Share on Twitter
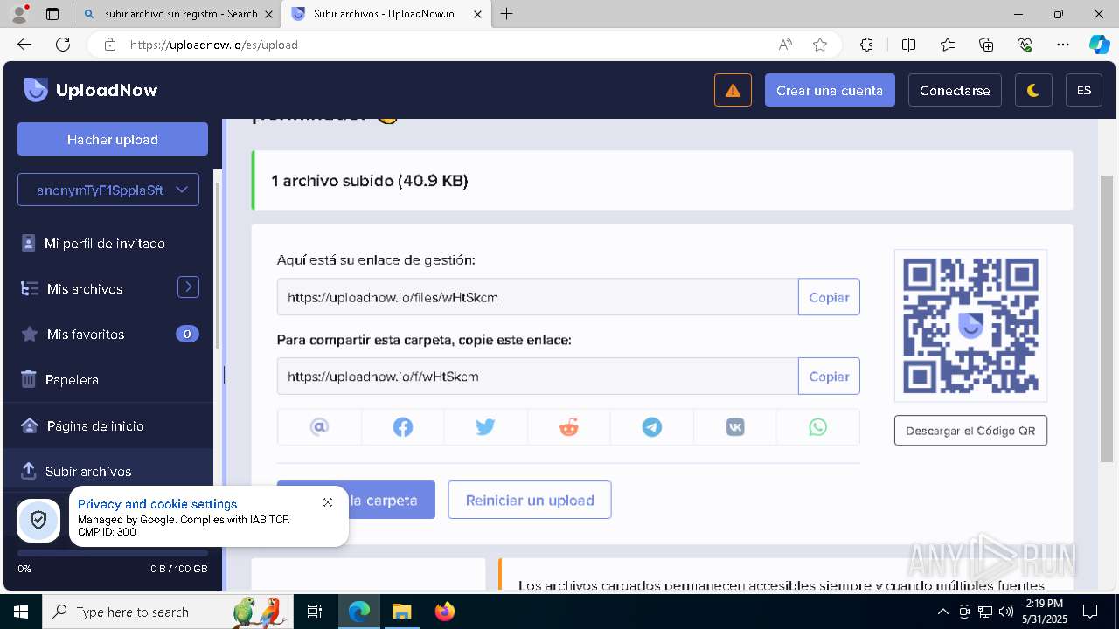 (x=485, y=427)
